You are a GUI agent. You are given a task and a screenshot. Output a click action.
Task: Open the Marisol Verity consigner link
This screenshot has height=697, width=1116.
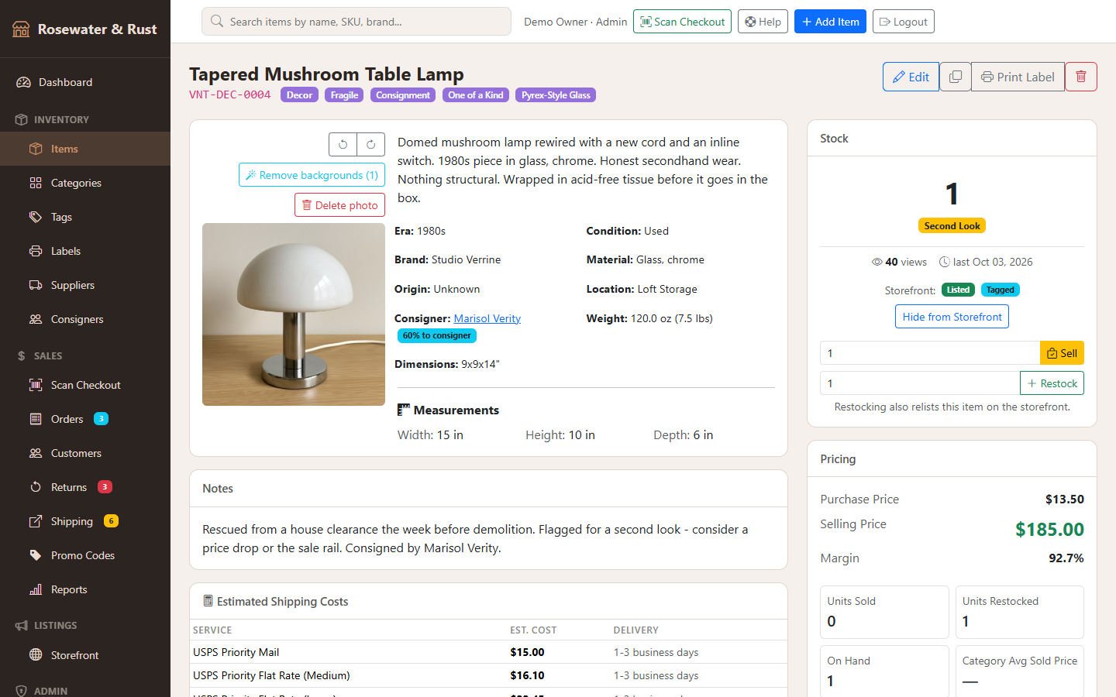click(487, 318)
